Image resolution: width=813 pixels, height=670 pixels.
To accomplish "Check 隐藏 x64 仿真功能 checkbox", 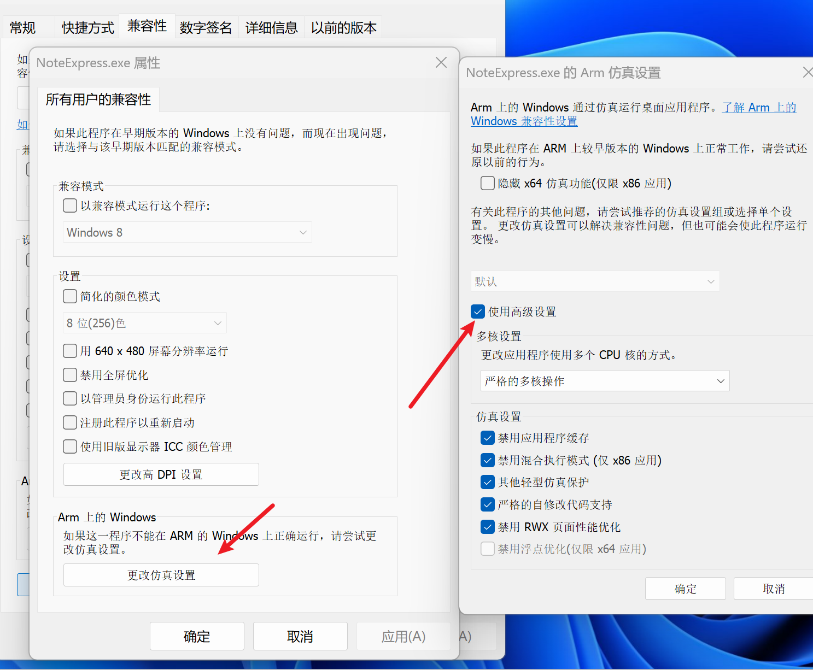I will pos(488,183).
